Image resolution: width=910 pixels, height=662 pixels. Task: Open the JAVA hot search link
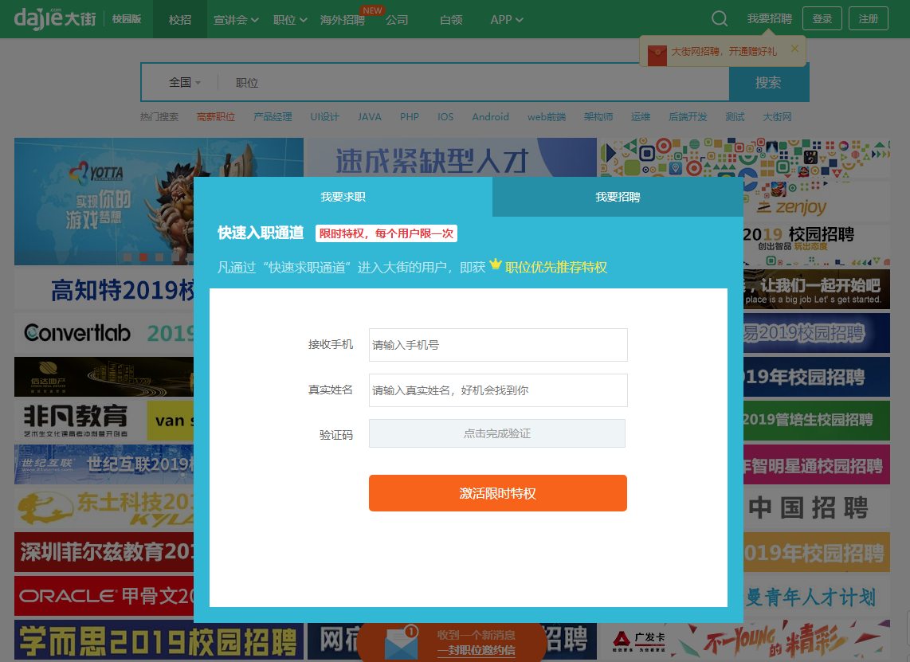(370, 116)
